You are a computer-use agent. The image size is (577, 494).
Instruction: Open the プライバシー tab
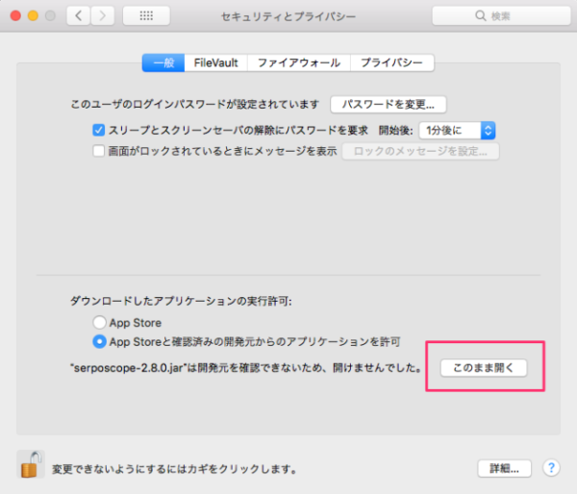pyautogui.click(x=391, y=62)
